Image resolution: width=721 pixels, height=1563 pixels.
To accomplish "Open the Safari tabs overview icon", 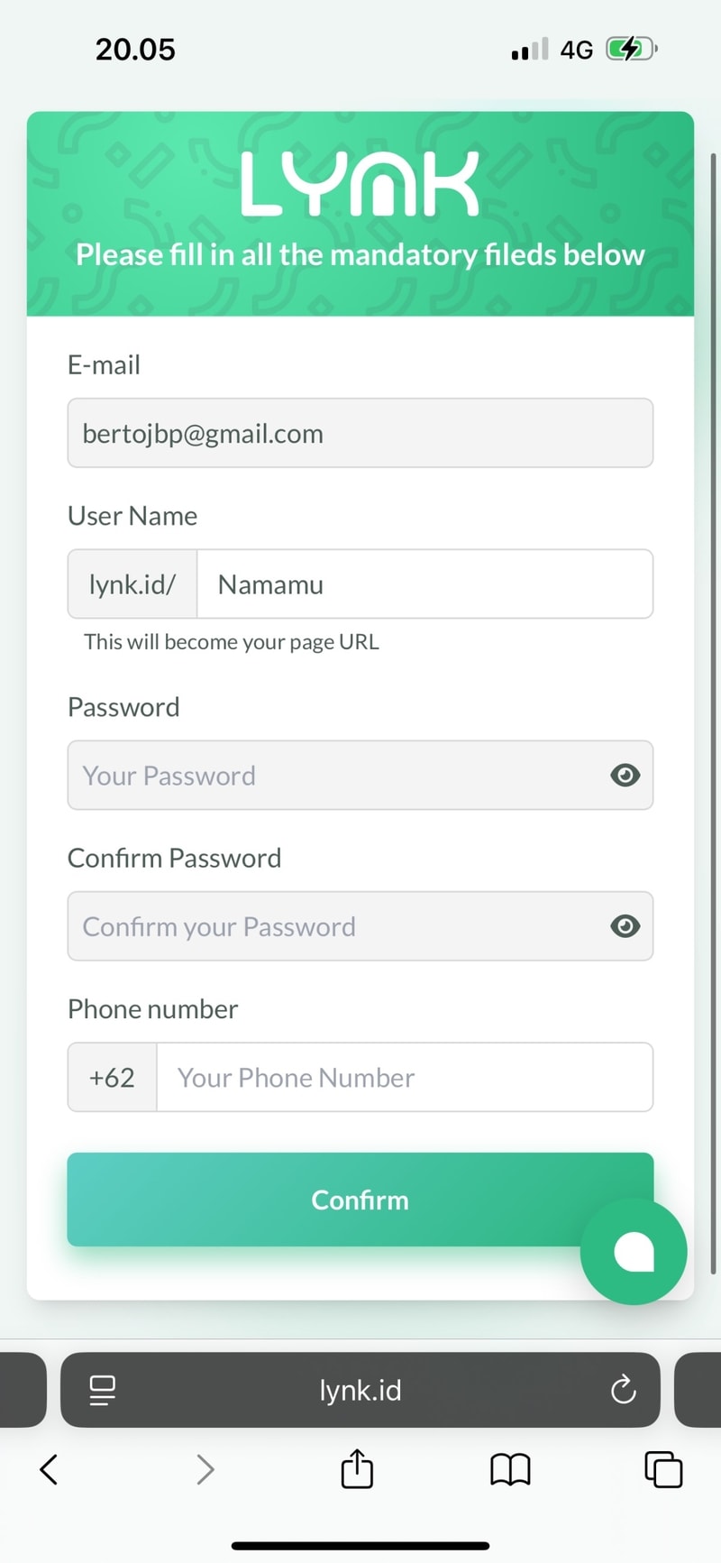I will (x=663, y=1469).
